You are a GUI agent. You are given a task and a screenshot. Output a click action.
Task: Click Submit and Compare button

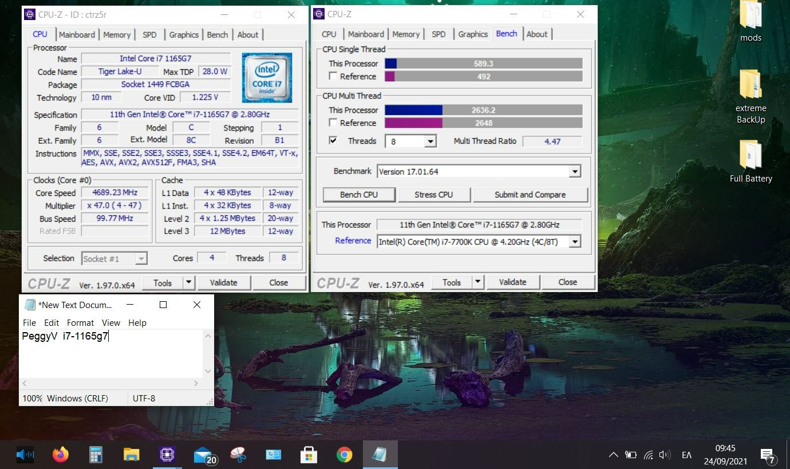point(530,195)
